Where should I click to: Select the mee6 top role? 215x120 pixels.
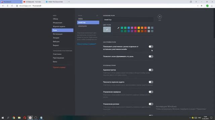88,22
